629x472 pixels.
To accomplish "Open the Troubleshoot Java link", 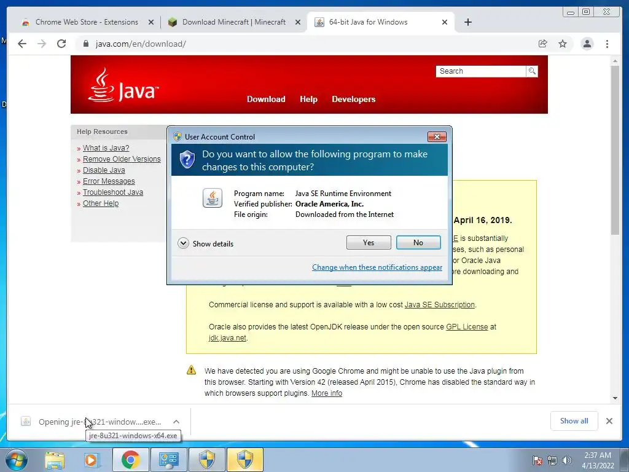I will coord(113,192).
